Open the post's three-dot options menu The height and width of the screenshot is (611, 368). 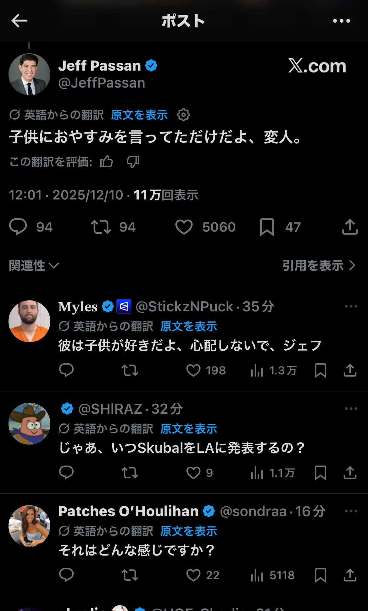click(341, 21)
